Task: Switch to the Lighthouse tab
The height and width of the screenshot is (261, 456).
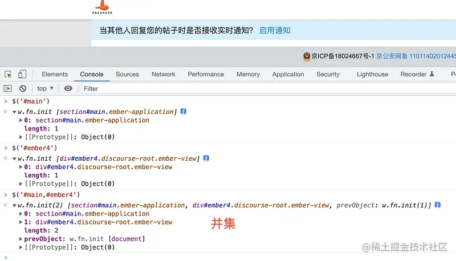Action: (373, 75)
